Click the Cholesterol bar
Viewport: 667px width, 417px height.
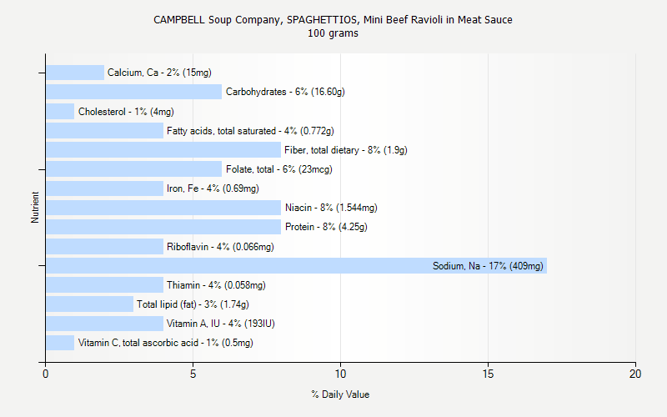pos(60,112)
